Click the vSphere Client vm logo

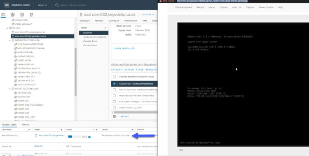[7, 5]
